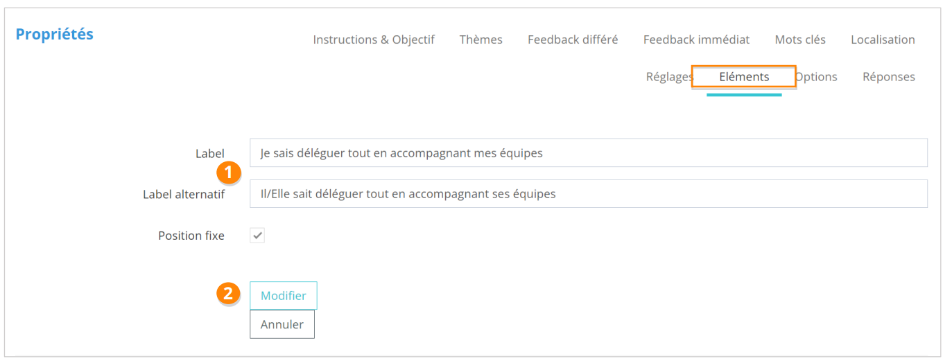The image size is (952, 361).
Task: Click the Label alternatif caption text
Action: click(x=183, y=195)
